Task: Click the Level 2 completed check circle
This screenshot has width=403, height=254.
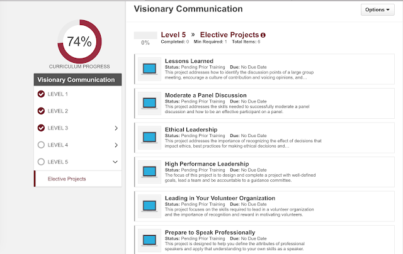Action: pyautogui.click(x=41, y=111)
